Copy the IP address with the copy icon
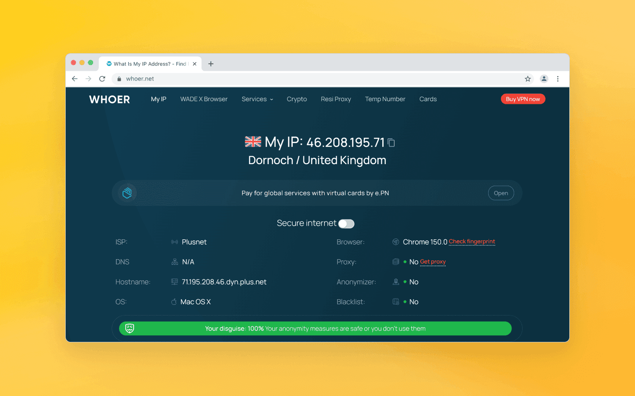Screen dimensions: 635x396 tap(391, 143)
